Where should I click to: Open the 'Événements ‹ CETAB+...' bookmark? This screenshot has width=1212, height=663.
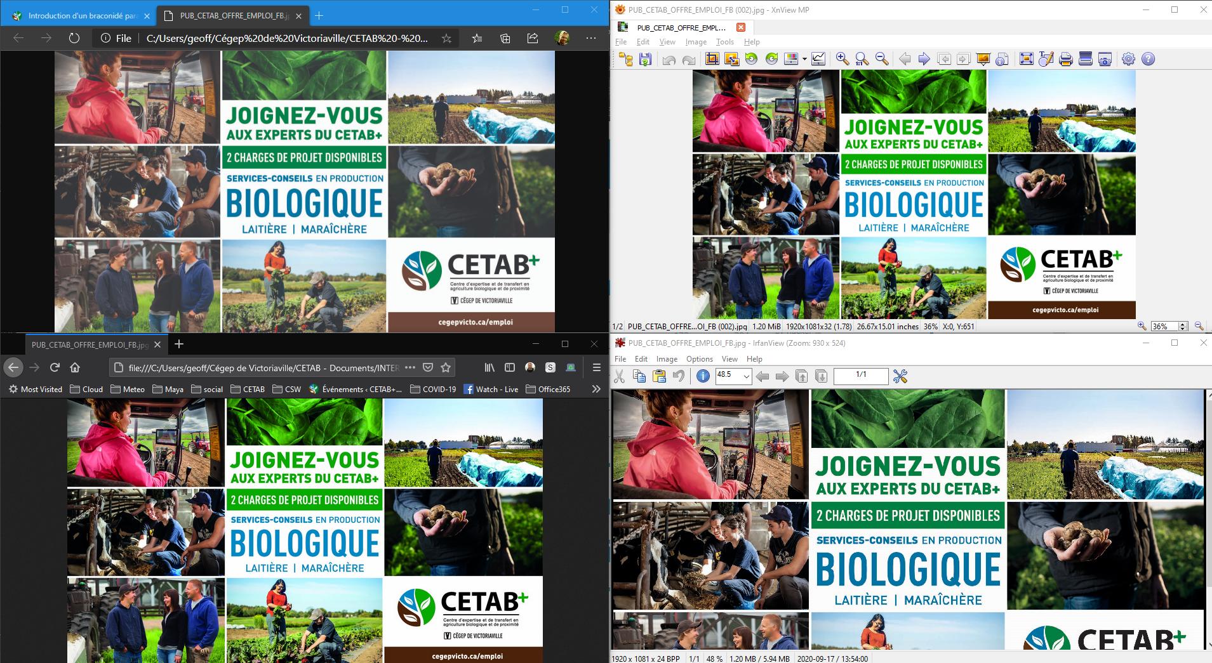[x=356, y=389]
